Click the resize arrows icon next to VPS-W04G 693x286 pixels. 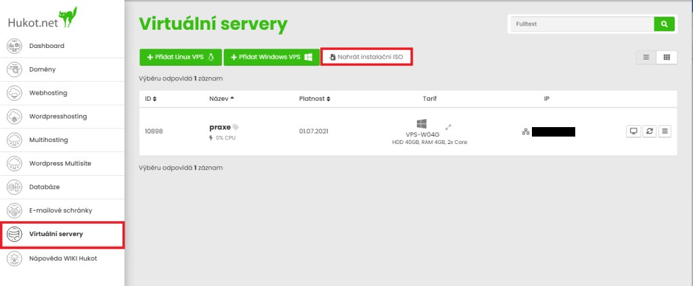pyautogui.click(x=447, y=126)
